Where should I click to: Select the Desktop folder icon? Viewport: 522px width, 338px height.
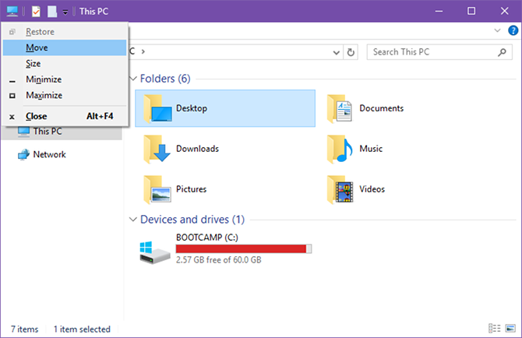coord(158,108)
